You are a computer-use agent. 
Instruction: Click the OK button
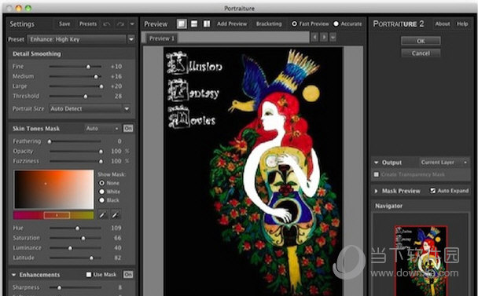(421, 41)
